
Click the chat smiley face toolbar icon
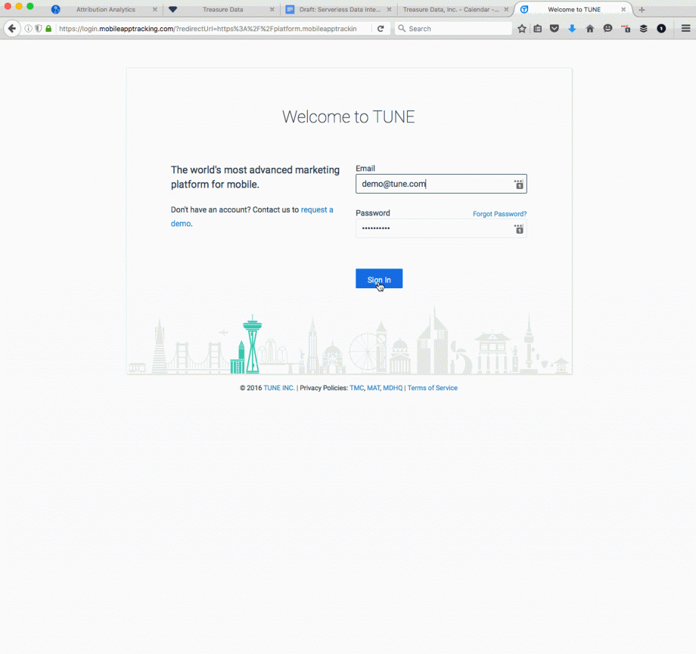[x=608, y=29]
